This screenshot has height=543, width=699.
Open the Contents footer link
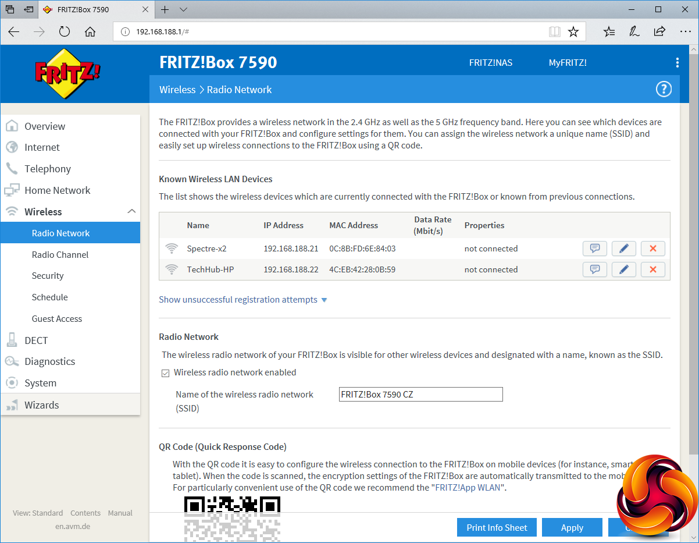tap(85, 513)
